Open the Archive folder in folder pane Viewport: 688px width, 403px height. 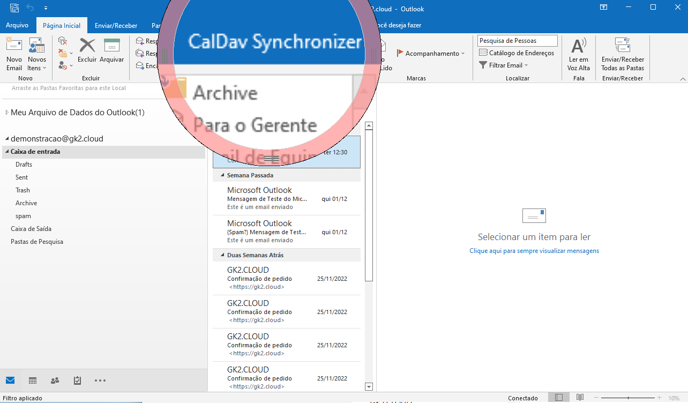click(26, 203)
